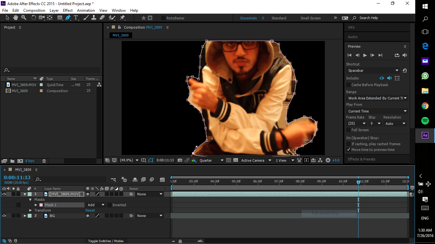The height and width of the screenshot is (244, 435).
Task: Take a snapshot of the composition view
Action: (x=181, y=160)
